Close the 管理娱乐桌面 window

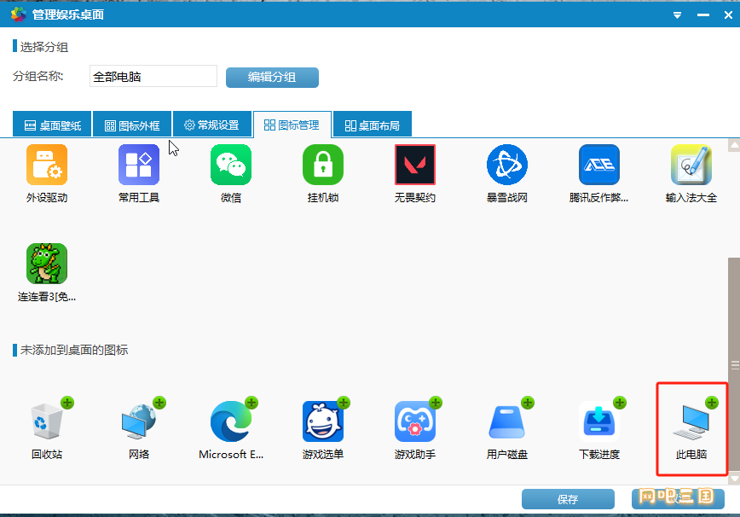click(728, 15)
